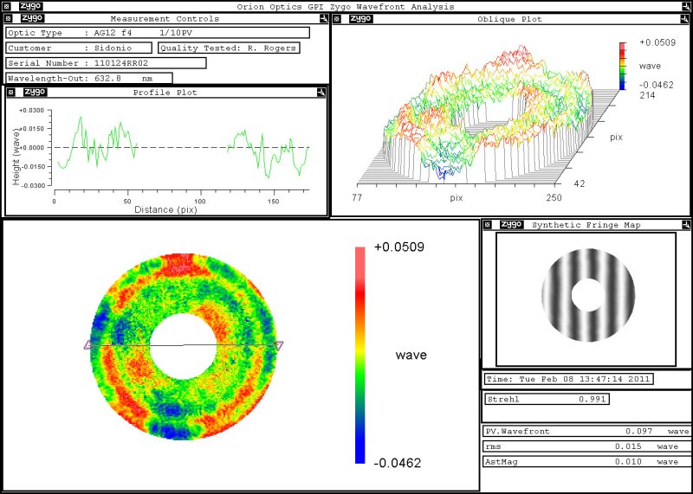
Task: Click the rms result box
Action: [x=586, y=446]
